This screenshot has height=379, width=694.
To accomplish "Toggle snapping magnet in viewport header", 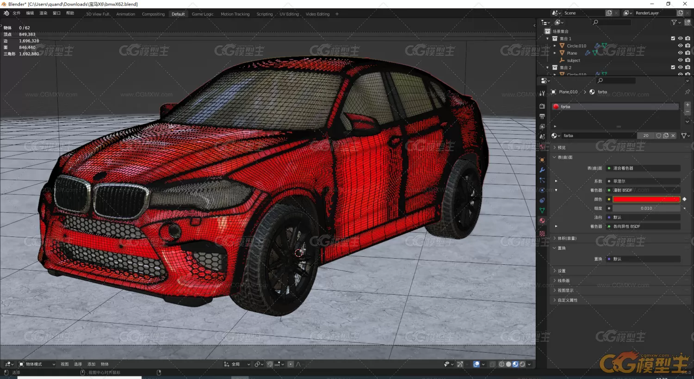I will tap(270, 364).
